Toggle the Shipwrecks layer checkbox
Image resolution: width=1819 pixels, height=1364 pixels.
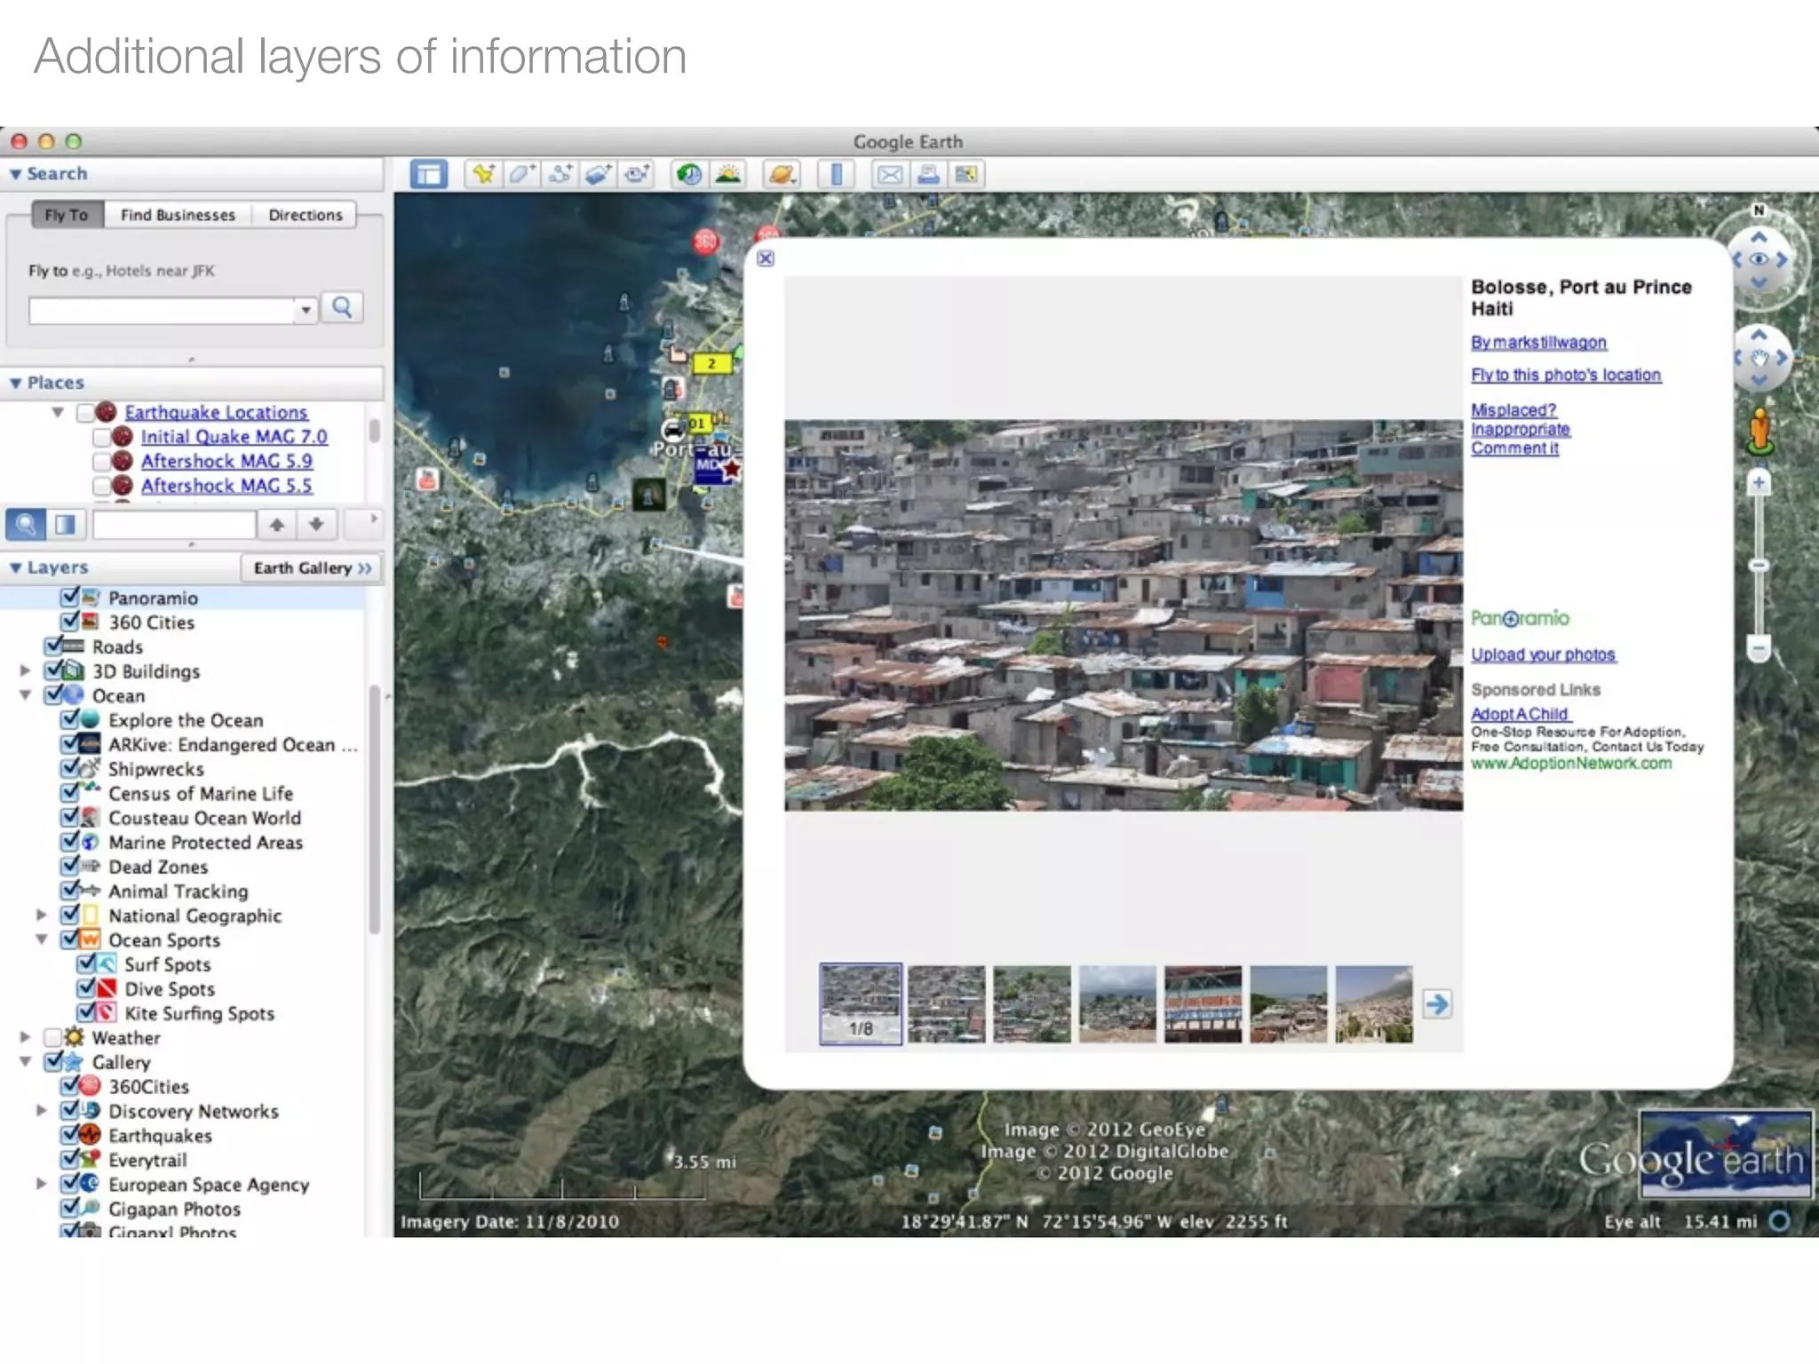pyautogui.click(x=70, y=768)
